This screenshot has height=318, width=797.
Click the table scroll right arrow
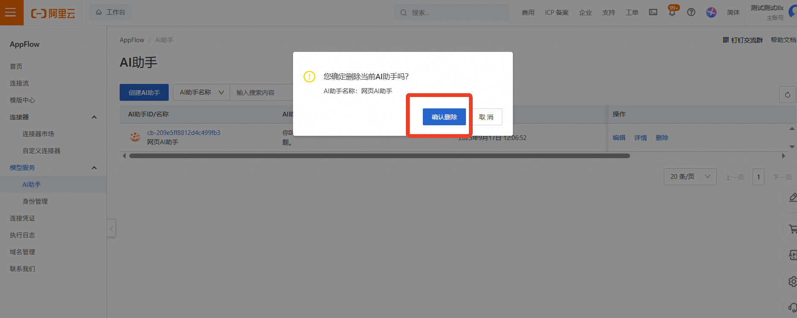783,156
